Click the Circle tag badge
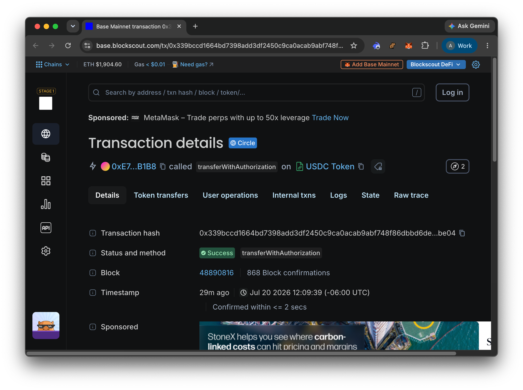Image resolution: width=523 pixels, height=390 pixels. [243, 143]
